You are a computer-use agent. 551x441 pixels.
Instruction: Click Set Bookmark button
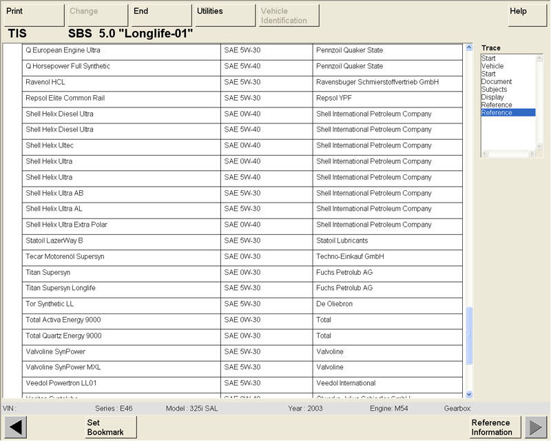click(111, 427)
